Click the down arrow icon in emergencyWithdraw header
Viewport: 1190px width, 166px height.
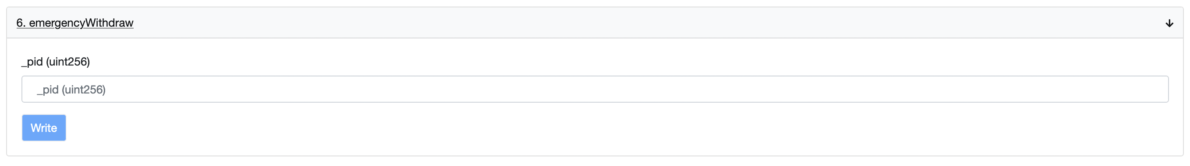click(1169, 23)
